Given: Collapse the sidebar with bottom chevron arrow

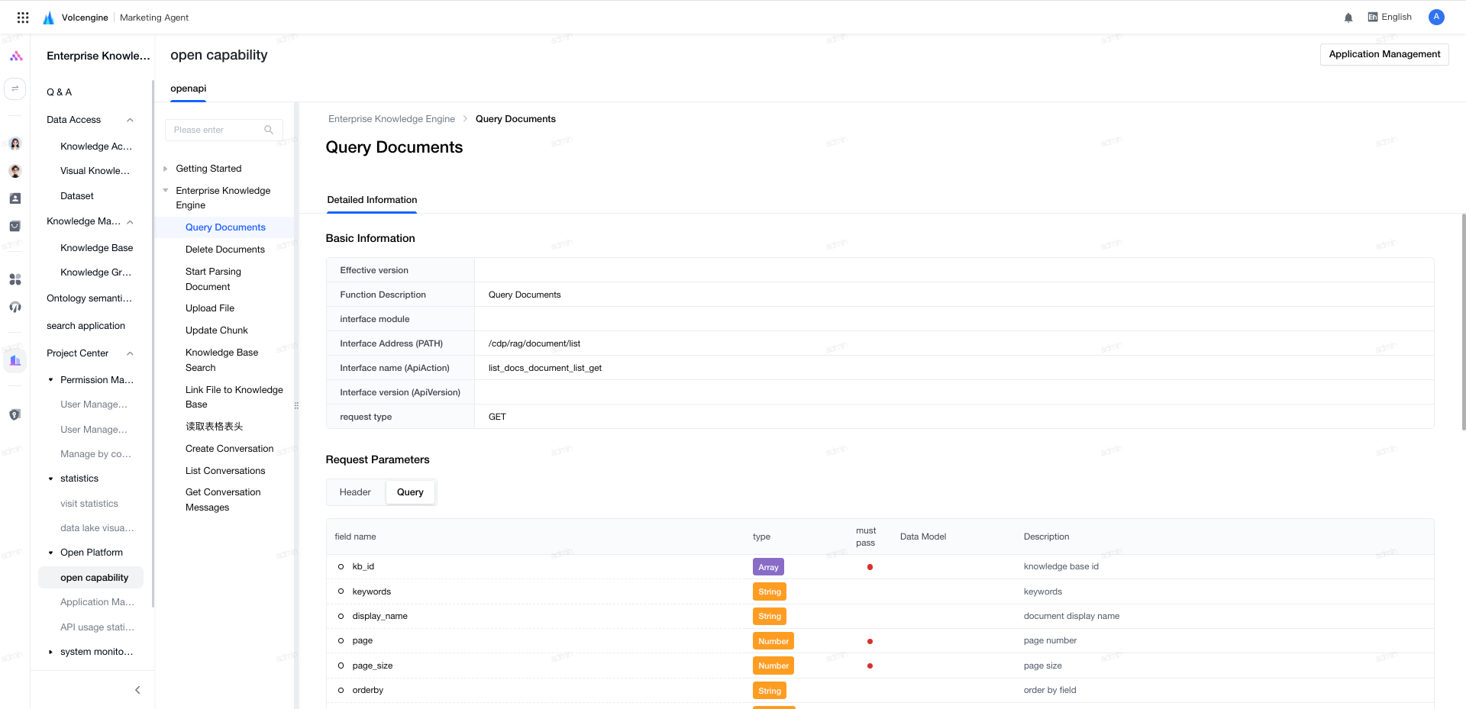Looking at the screenshot, I should [137, 690].
